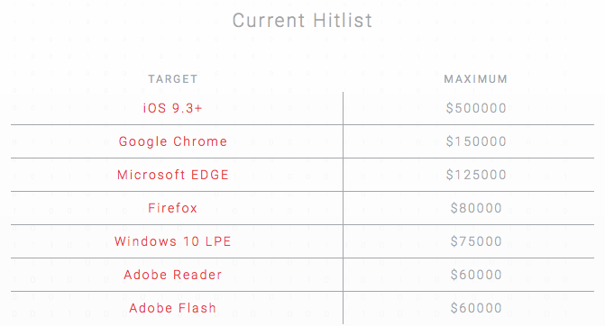Select the $80000 maximum value
This screenshot has height=326, width=605.
pos(476,208)
